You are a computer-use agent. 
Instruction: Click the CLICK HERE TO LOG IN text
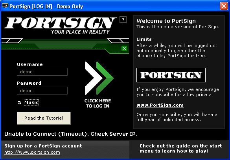(98, 104)
